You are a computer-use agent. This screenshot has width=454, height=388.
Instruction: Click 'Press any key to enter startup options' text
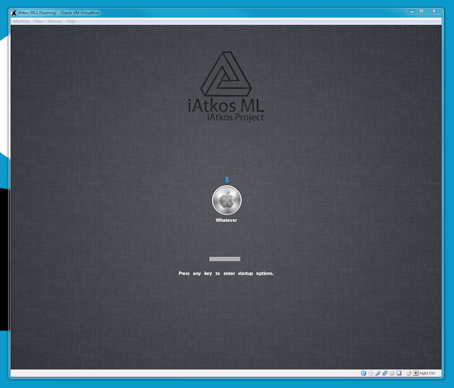pyautogui.click(x=226, y=273)
